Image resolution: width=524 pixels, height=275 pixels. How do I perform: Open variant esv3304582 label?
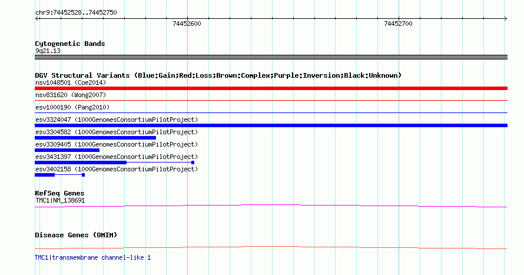pos(117,132)
